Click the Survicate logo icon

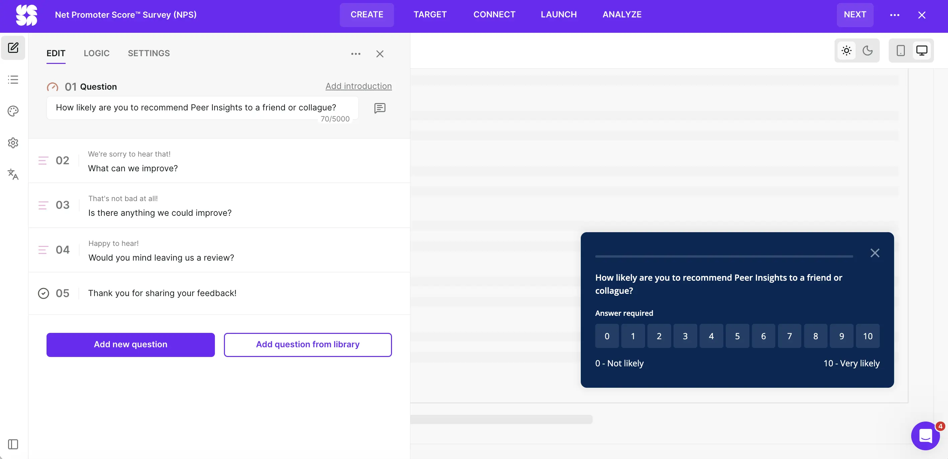click(26, 15)
